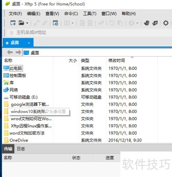Open the 命令(C) menu
Image resolution: width=172 pixels, height=177 pixels.
(71, 14)
